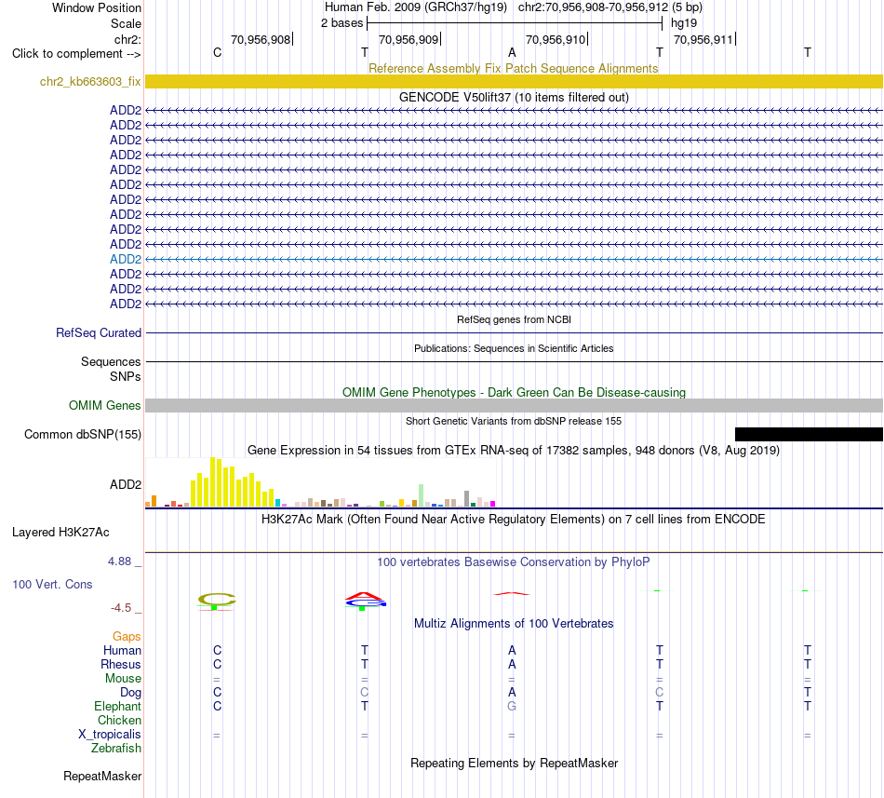Select the OMIM Genes track label
Image resolution: width=884 pixels, height=798 pixels.
(105, 405)
